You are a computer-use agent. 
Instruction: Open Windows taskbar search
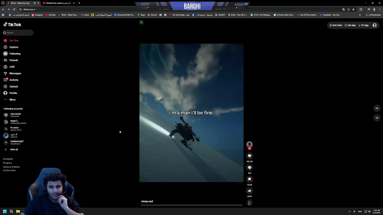click(11, 211)
